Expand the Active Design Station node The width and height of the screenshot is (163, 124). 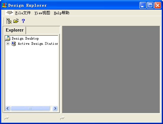(8, 43)
